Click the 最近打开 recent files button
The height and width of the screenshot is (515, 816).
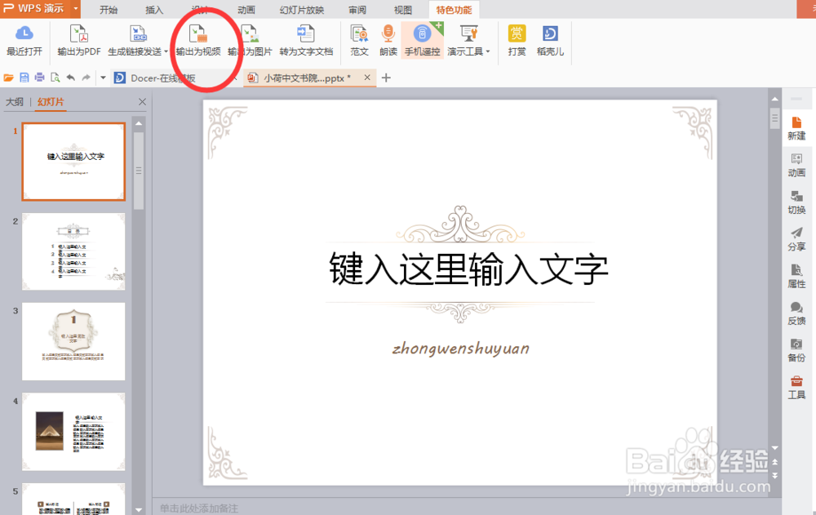coord(24,41)
